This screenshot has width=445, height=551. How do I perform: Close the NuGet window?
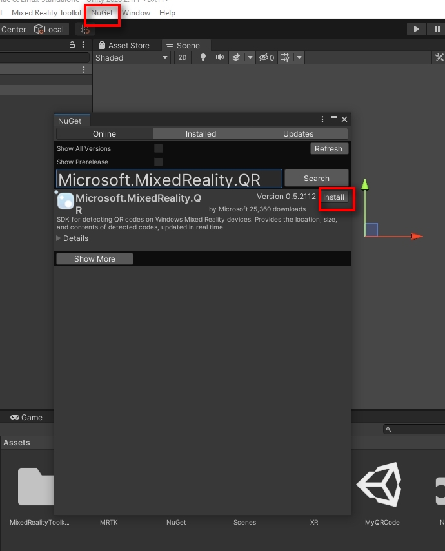tap(344, 119)
